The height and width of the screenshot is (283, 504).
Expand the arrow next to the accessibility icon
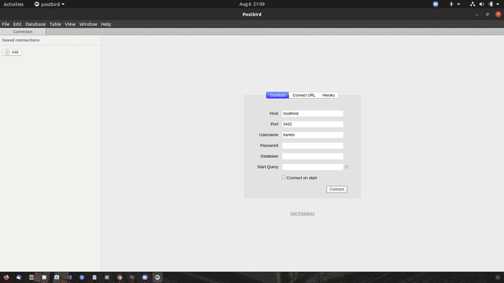pos(459,4)
